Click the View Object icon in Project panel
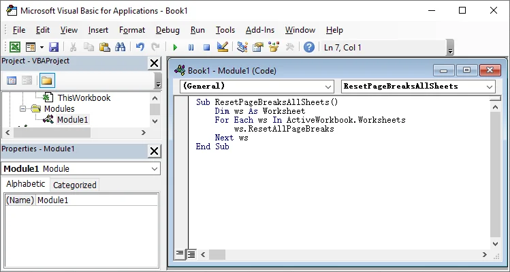The width and height of the screenshot is (510, 272). click(x=27, y=80)
